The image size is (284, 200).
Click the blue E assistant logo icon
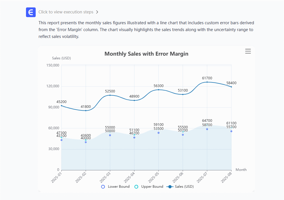pos(31,12)
